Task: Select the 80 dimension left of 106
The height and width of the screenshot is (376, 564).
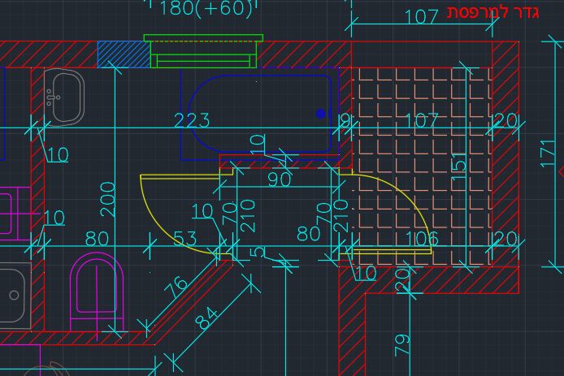Action: [x=308, y=234]
